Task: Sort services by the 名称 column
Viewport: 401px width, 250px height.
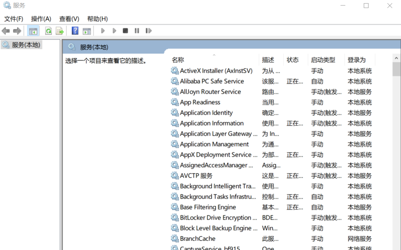Action: (178, 59)
